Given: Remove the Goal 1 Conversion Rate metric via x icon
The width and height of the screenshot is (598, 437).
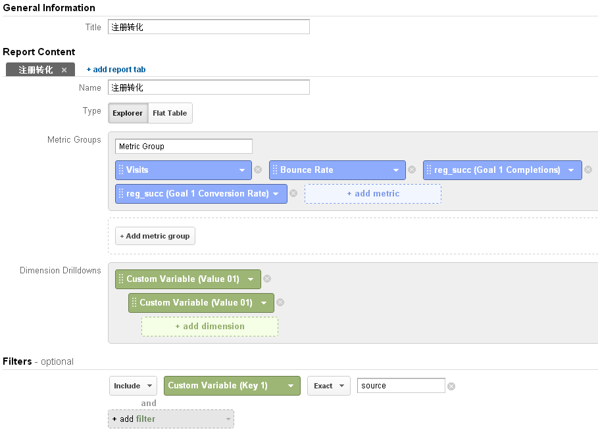Looking at the screenshot, I should tap(293, 194).
